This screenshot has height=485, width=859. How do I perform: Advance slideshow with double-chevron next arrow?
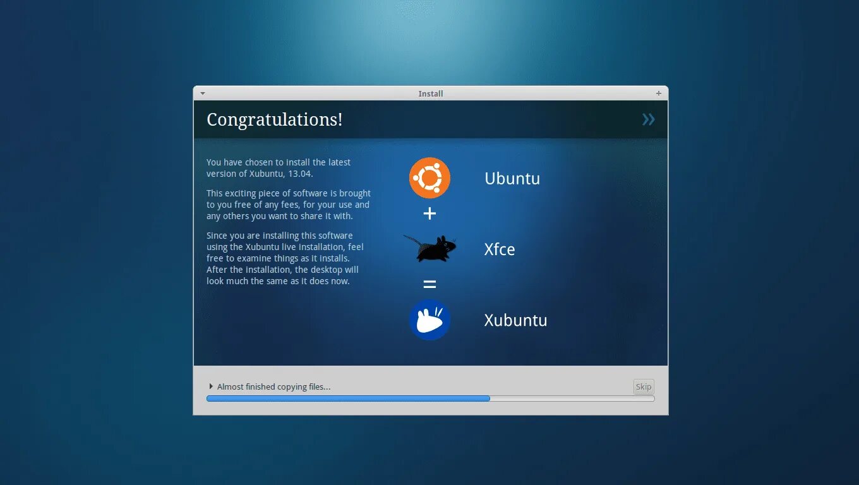click(x=649, y=119)
